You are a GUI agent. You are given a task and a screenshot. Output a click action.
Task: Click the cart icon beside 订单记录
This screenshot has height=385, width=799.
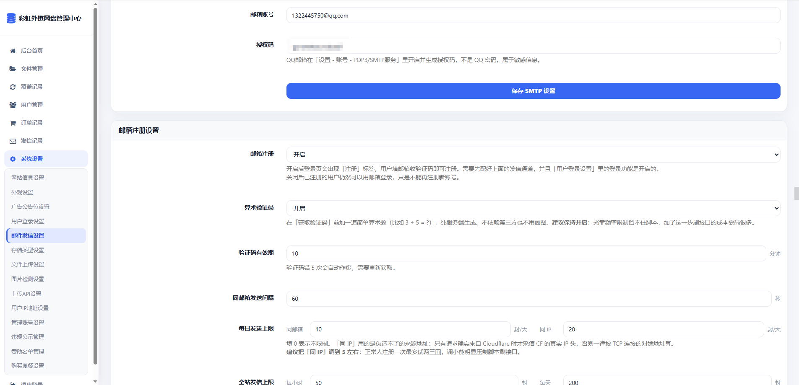tap(13, 123)
